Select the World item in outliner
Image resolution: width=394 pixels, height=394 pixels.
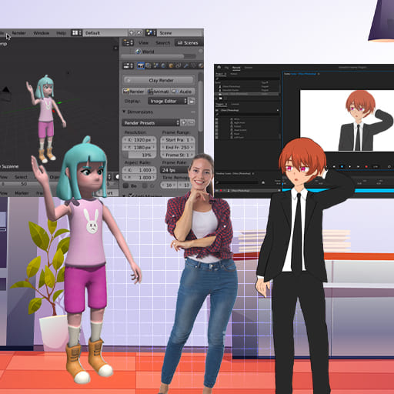145,52
